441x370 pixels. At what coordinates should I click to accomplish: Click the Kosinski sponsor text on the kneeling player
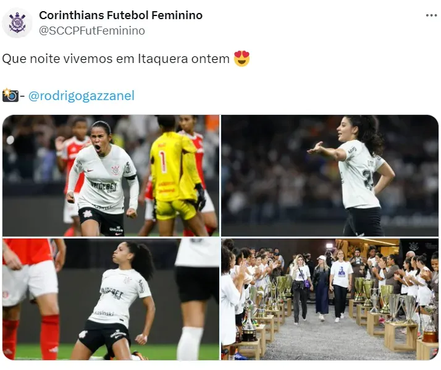tap(104, 313)
